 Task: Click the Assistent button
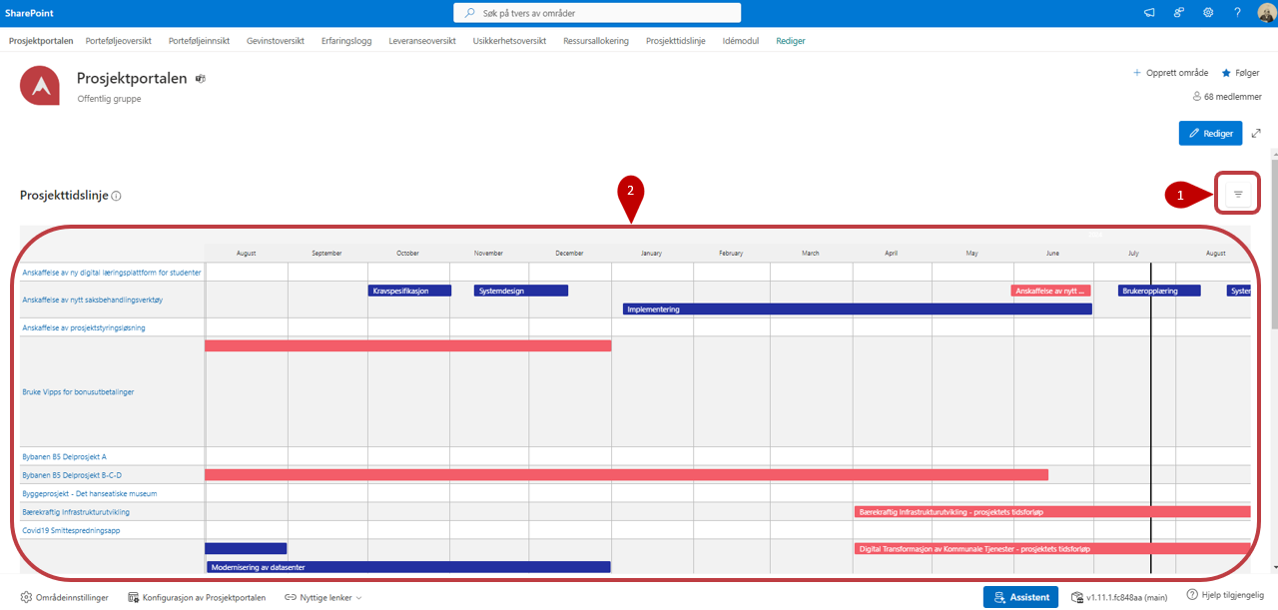pos(1020,597)
